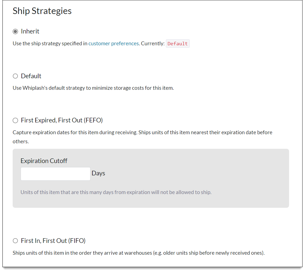Click the "Expiration Cutoff" field label
The width and height of the screenshot is (305, 272).
coord(44,161)
